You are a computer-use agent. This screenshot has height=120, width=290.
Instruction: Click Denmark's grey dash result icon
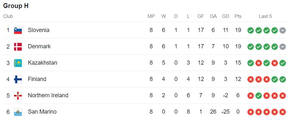[282, 47]
